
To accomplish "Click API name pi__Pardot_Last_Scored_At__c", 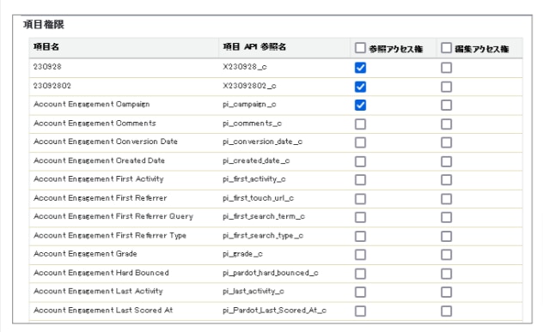I will (x=274, y=311).
